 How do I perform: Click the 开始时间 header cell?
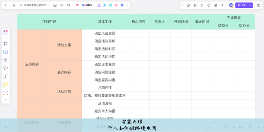(181, 22)
